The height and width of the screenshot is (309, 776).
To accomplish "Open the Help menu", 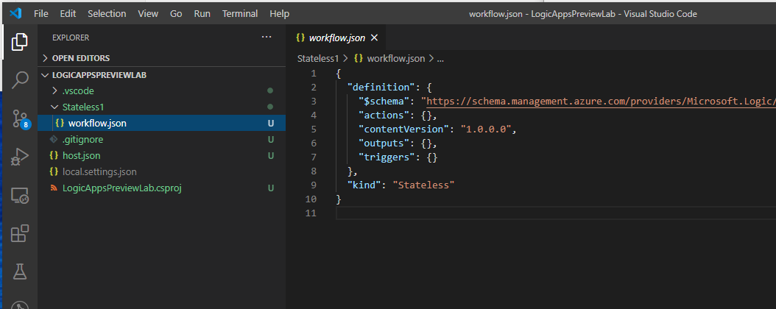I will tap(280, 14).
